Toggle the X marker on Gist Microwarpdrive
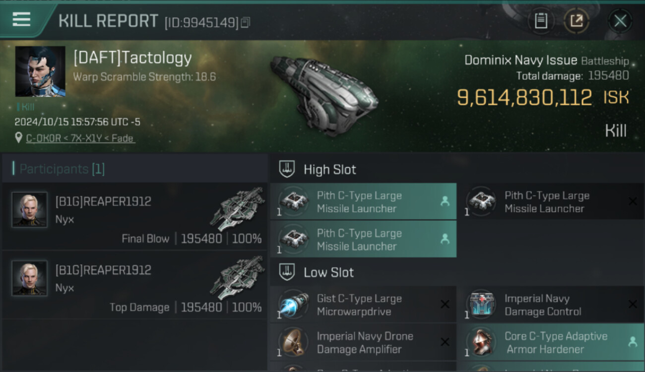 click(445, 305)
